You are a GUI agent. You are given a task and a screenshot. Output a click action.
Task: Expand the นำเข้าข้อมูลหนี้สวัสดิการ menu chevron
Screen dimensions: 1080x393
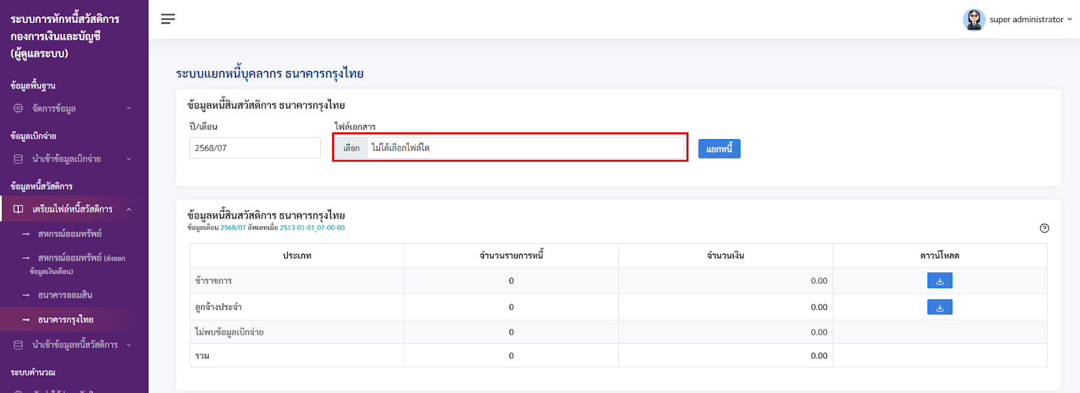(x=129, y=345)
